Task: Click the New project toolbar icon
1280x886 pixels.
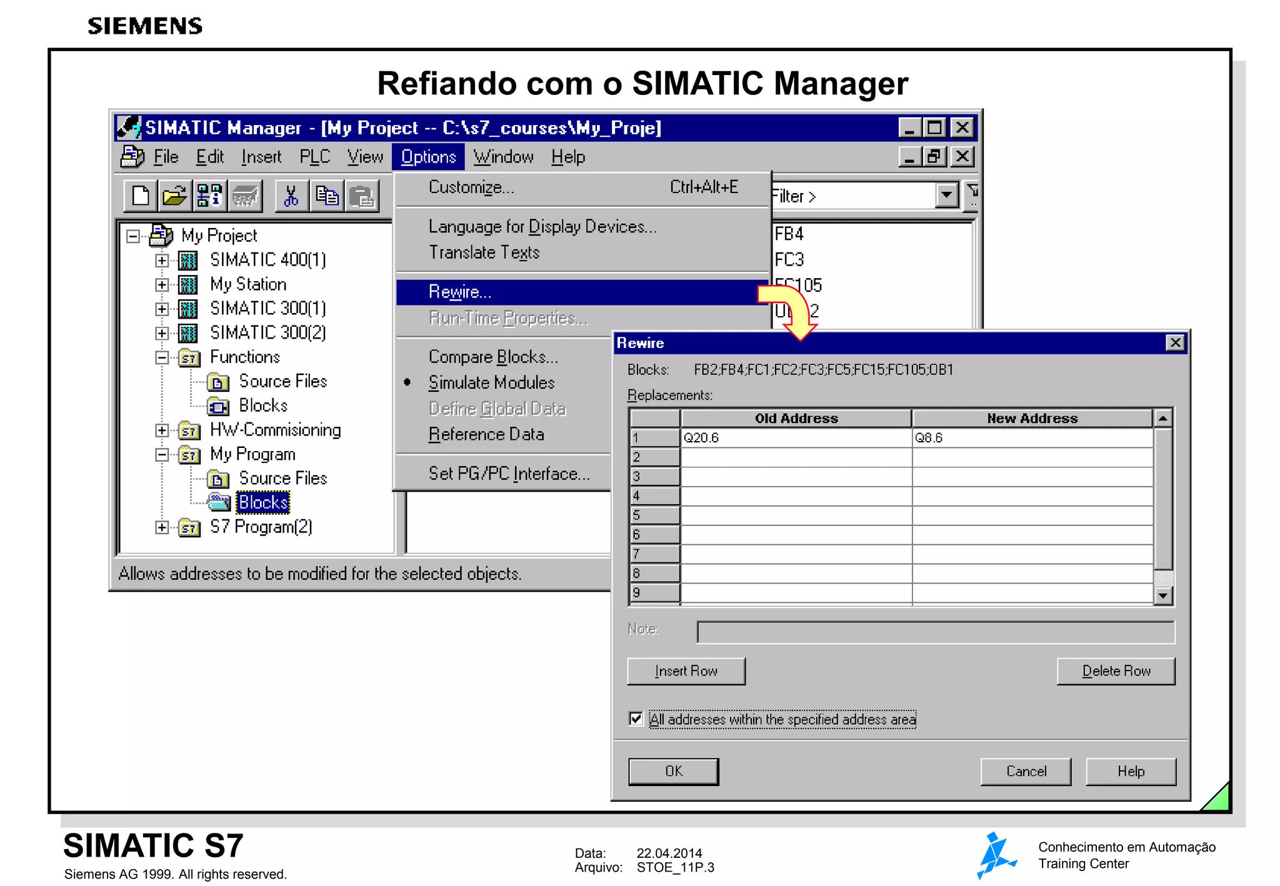Action: (x=141, y=196)
